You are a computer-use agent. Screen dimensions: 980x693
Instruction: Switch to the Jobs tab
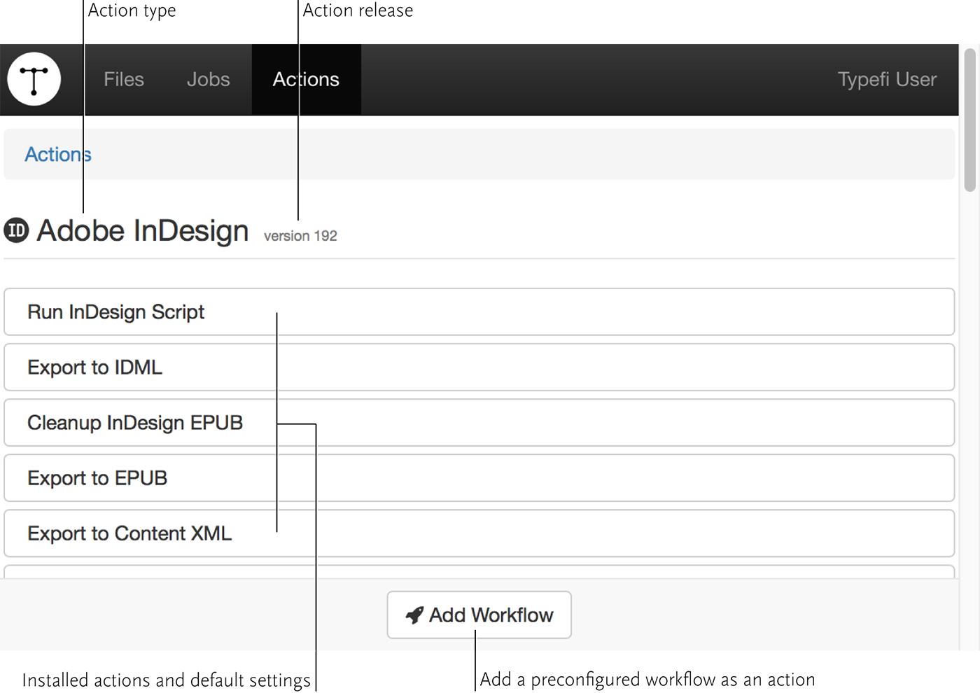click(209, 79)
